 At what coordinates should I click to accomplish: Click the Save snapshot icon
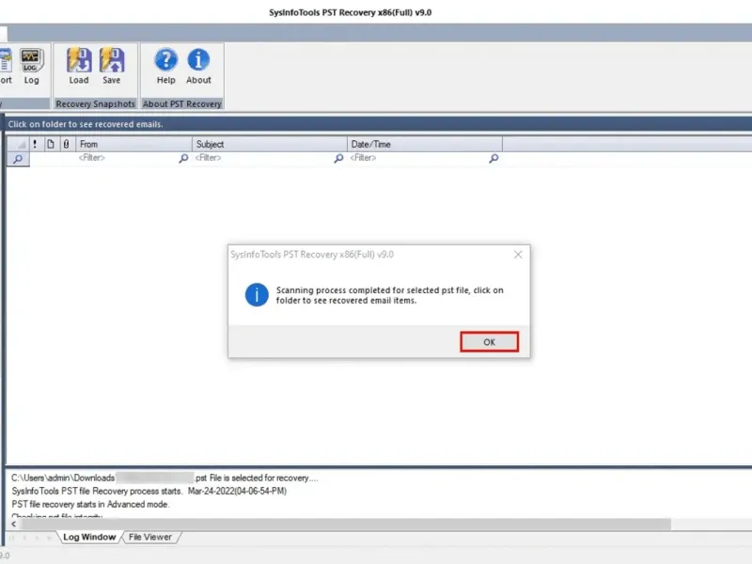coord(111,67)
